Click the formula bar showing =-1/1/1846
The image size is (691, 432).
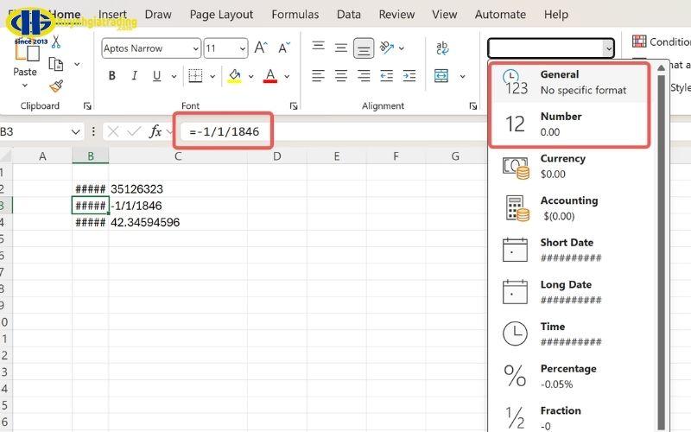point(224,131)
